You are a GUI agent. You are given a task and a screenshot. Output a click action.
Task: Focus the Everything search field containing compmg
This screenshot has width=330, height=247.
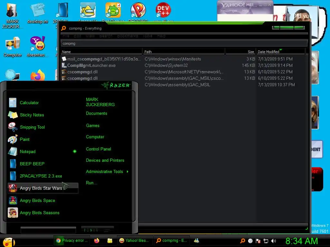(x=184, y=43)
